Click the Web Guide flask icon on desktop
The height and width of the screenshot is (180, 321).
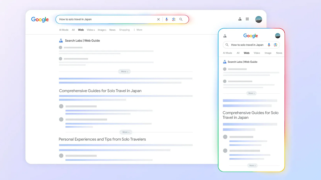coord(61,40)
